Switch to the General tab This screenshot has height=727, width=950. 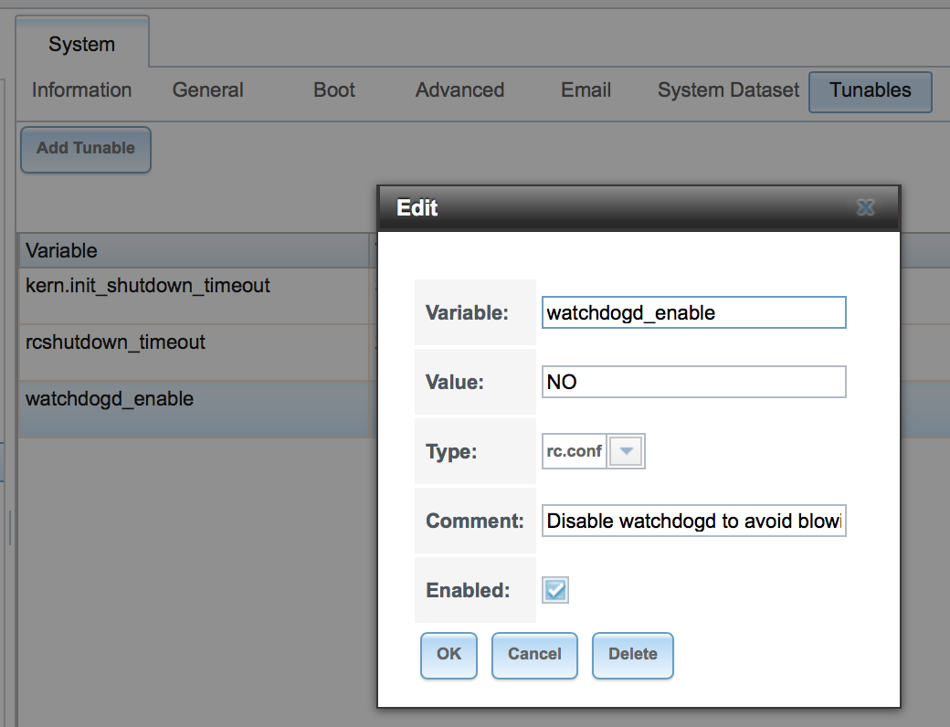(208, 90)
